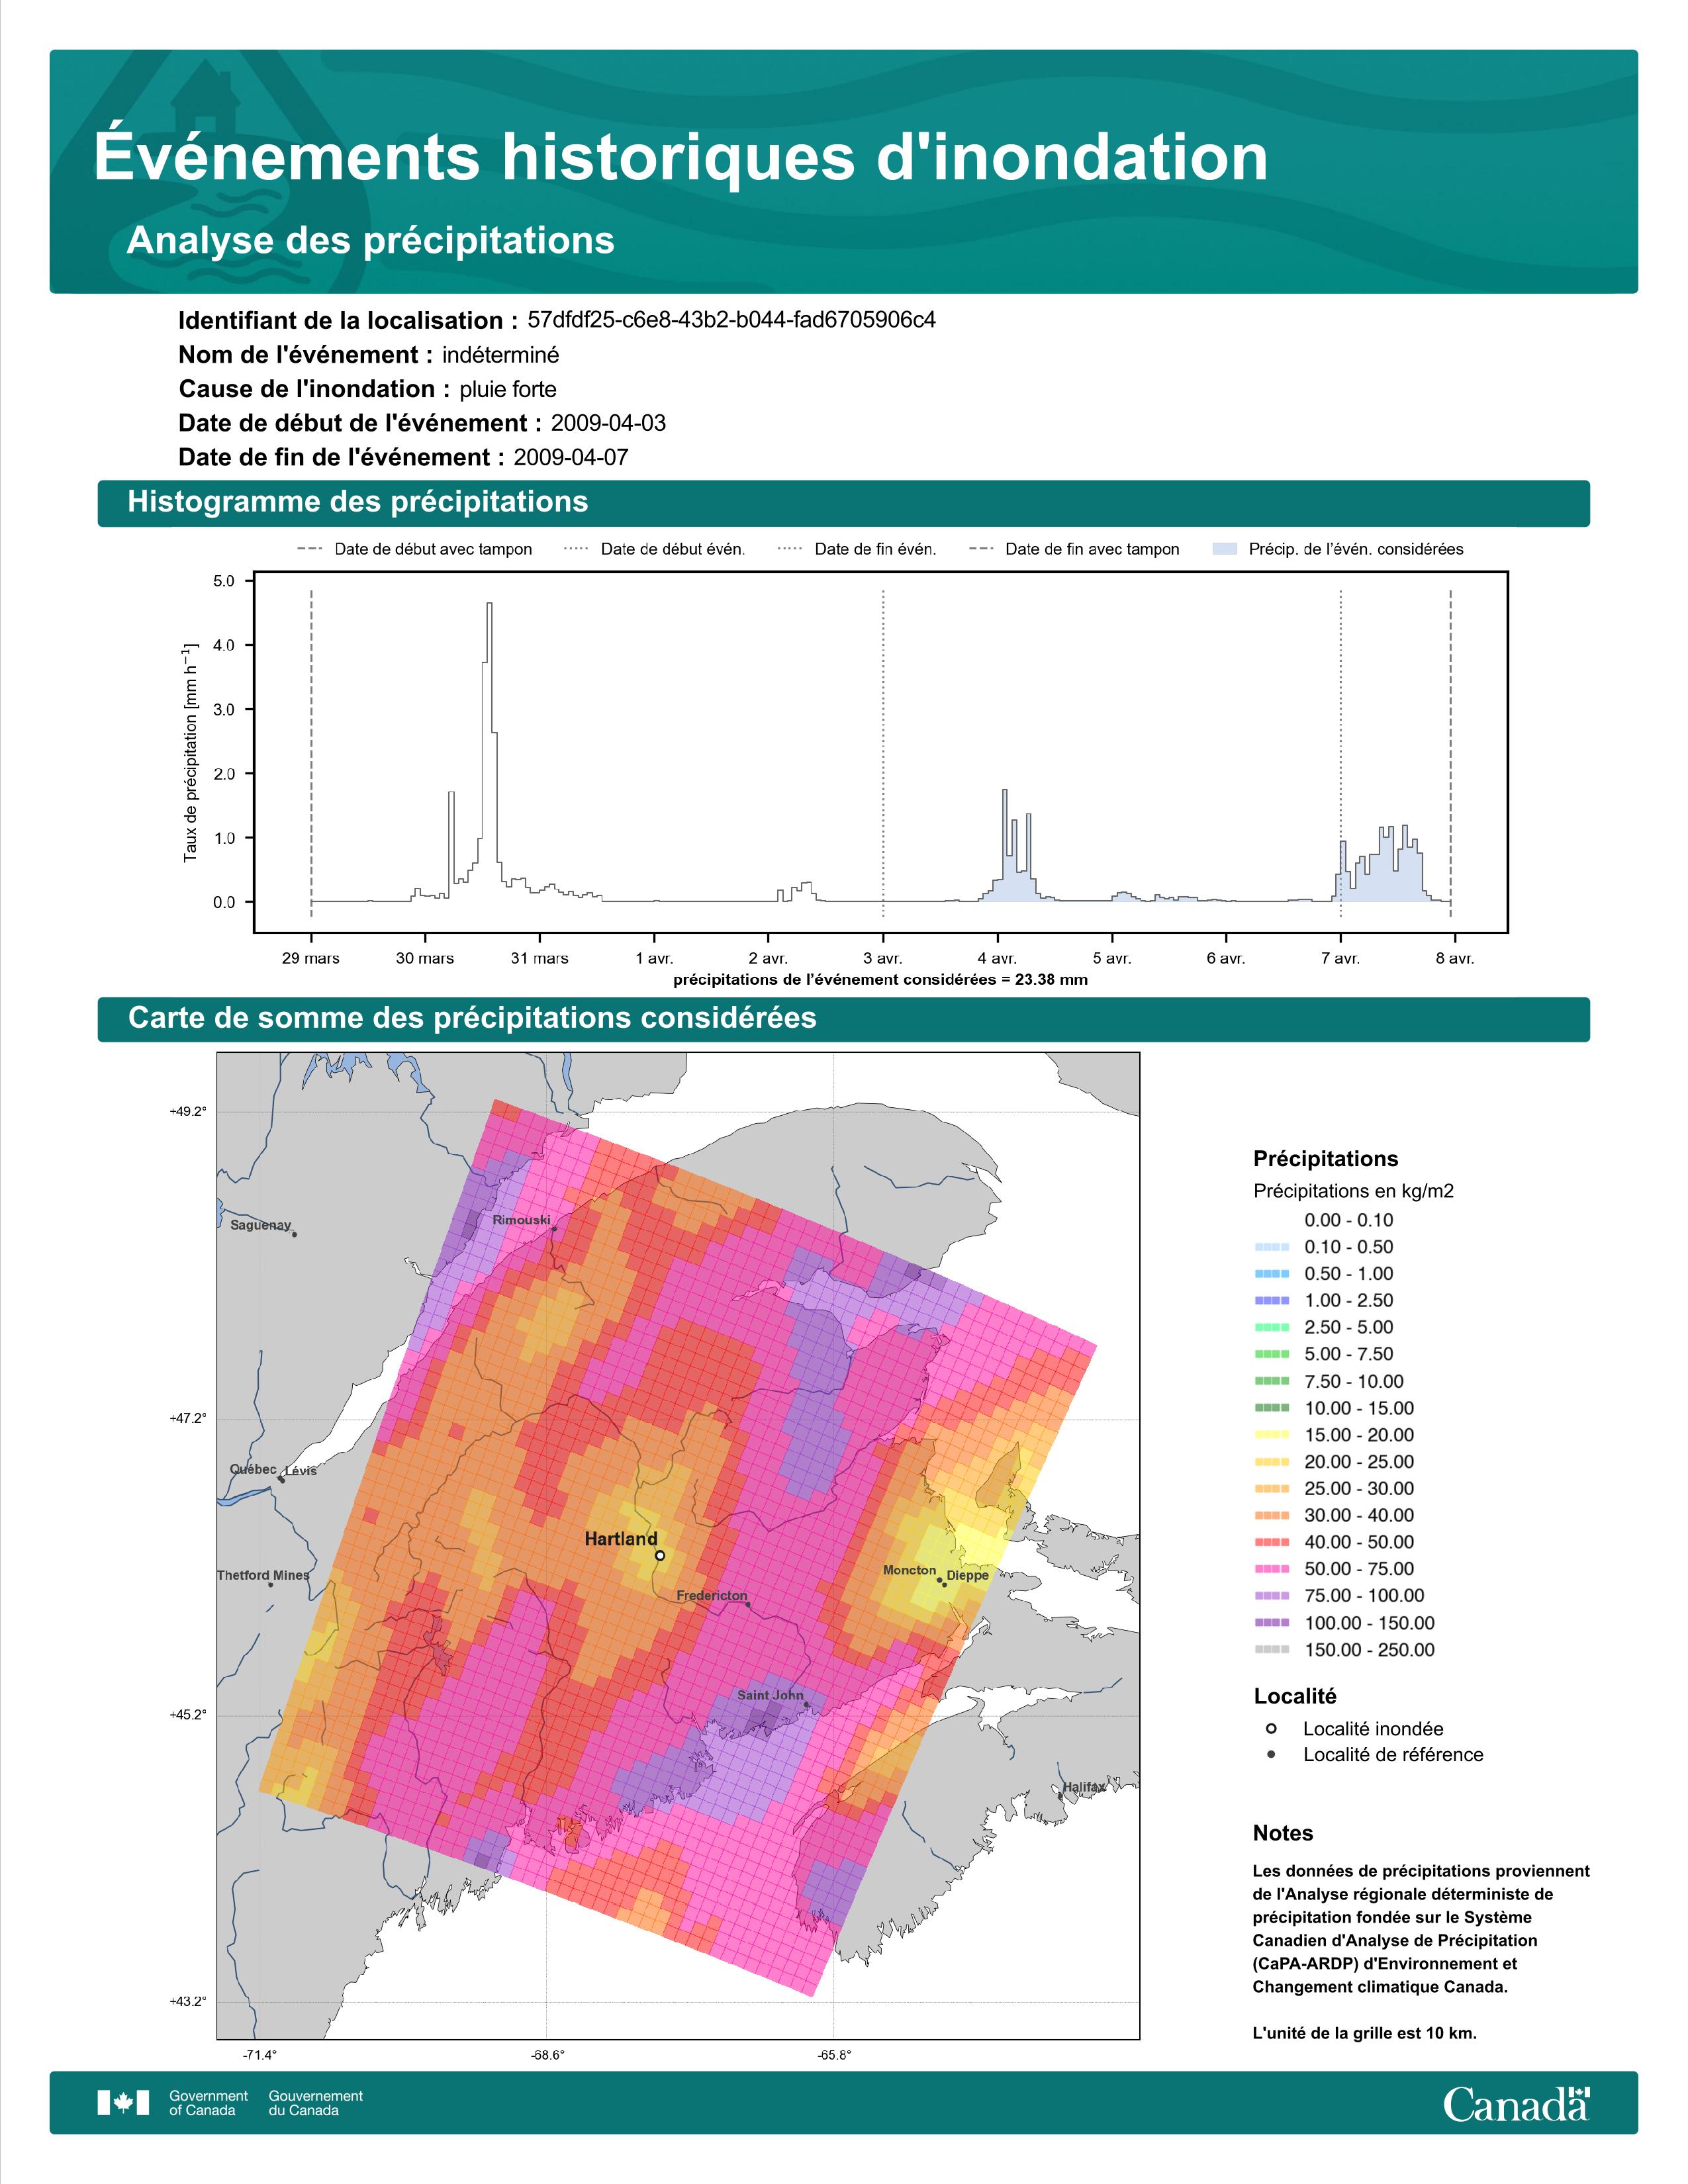
Task: Click the precipitation total '23.38 mm' caption
Action: tap(880, 980)
